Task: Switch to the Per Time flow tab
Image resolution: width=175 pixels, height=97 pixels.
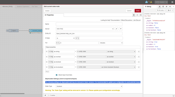Action: pyautogui.click(x=36, y=7)
